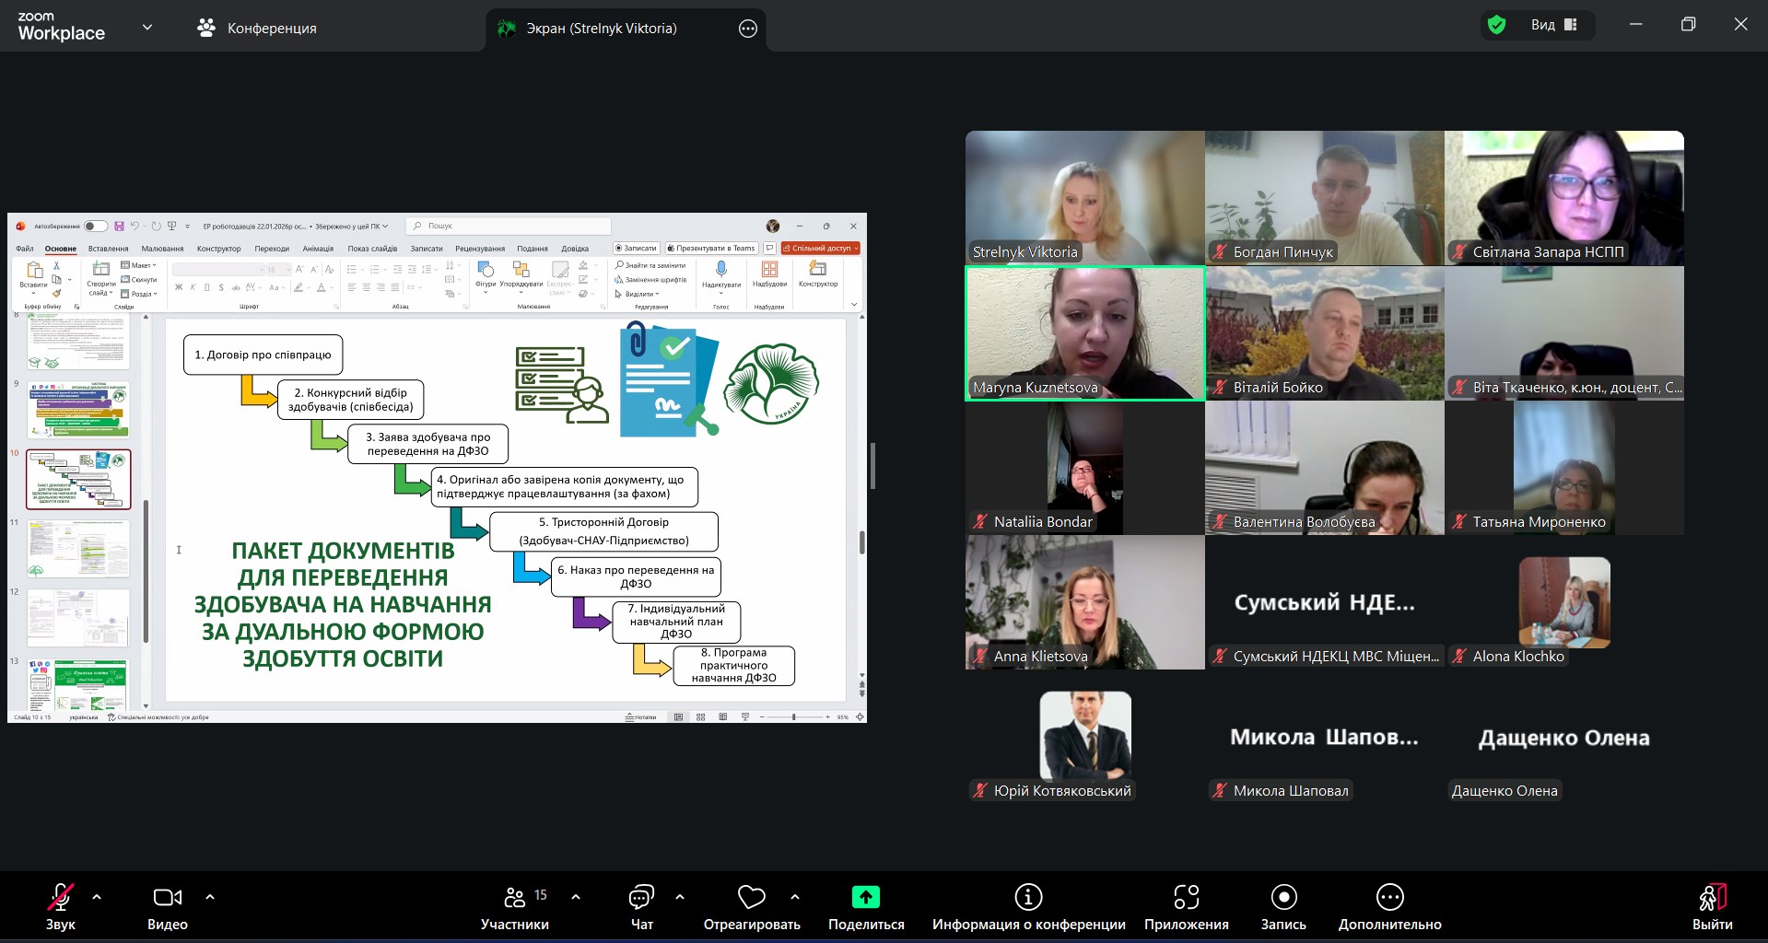Screen dimensions: 1768x943
Task: Open the Chat panel
Action: pyautogui.click(x=641, y=907)
